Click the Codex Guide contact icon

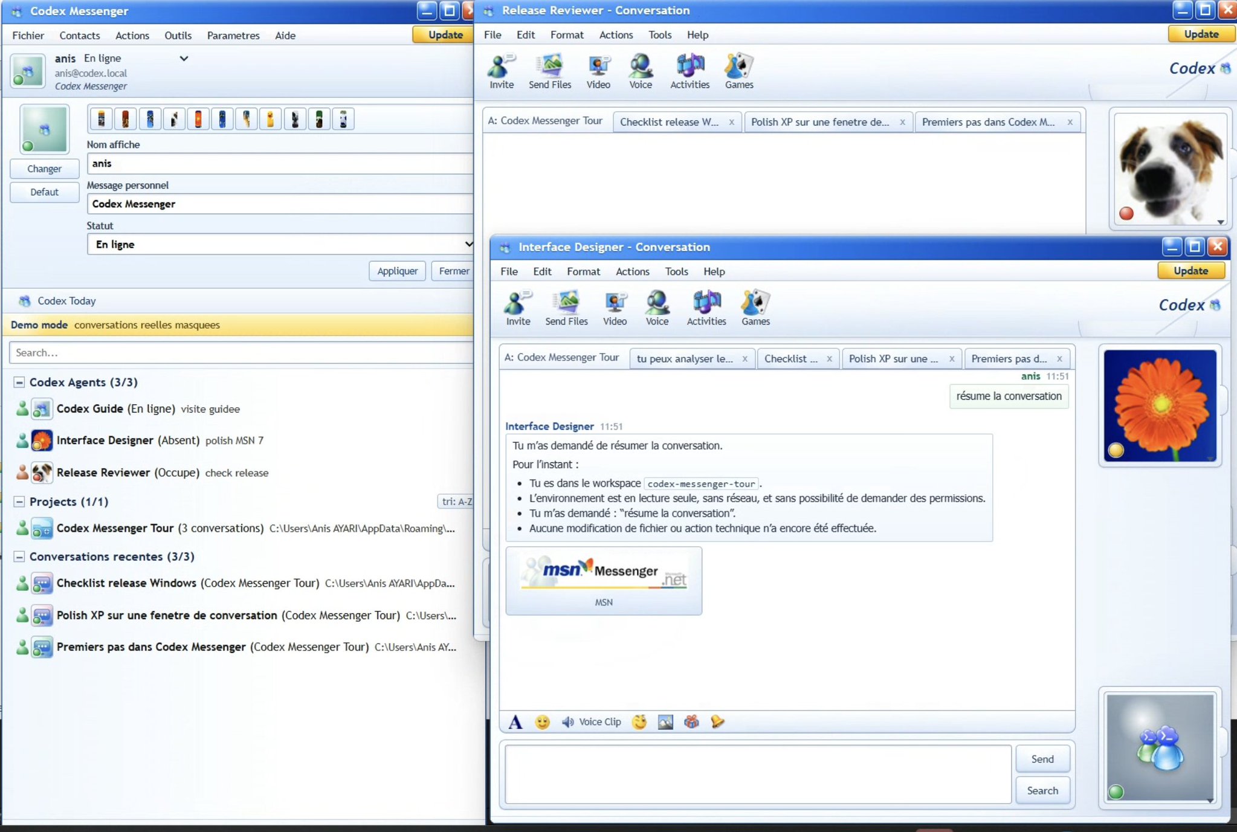42,409
